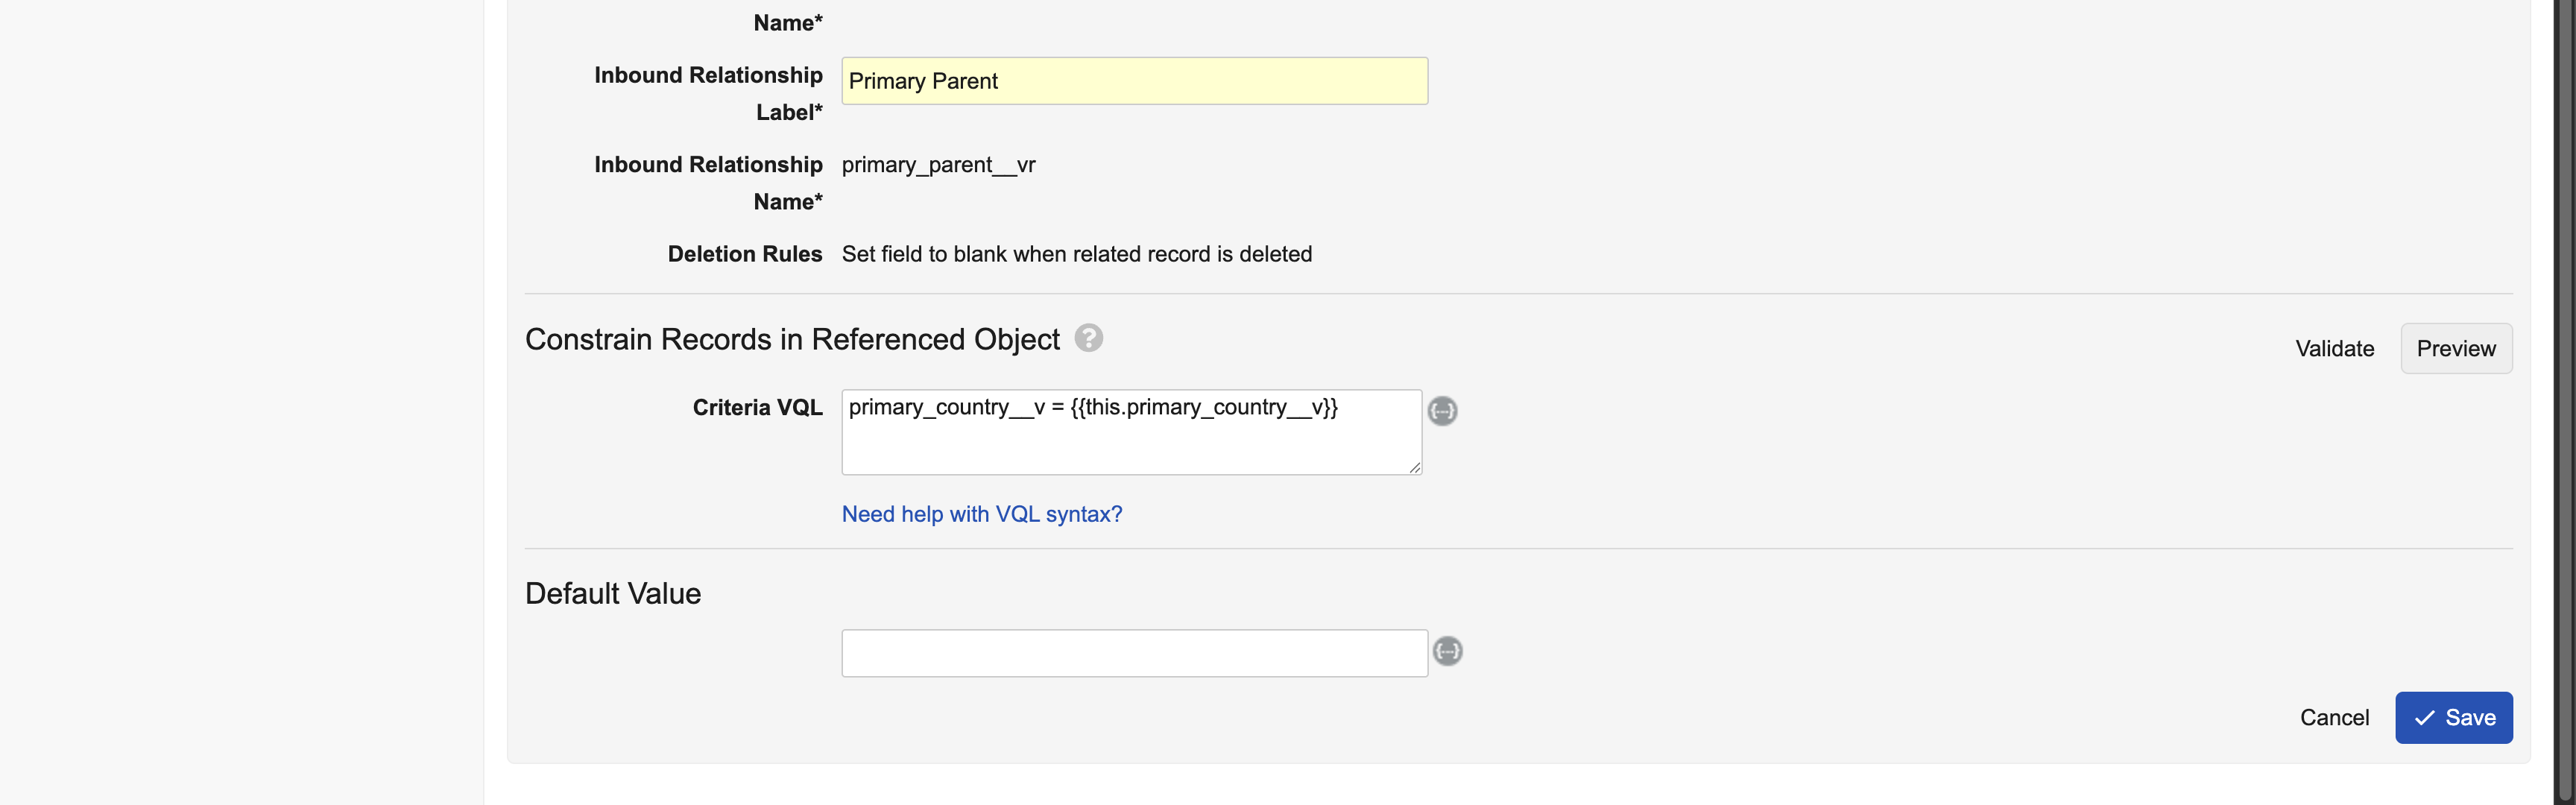Click the Deletion Rules label
The image size is (2576, 805).
(x=744, y=254)
